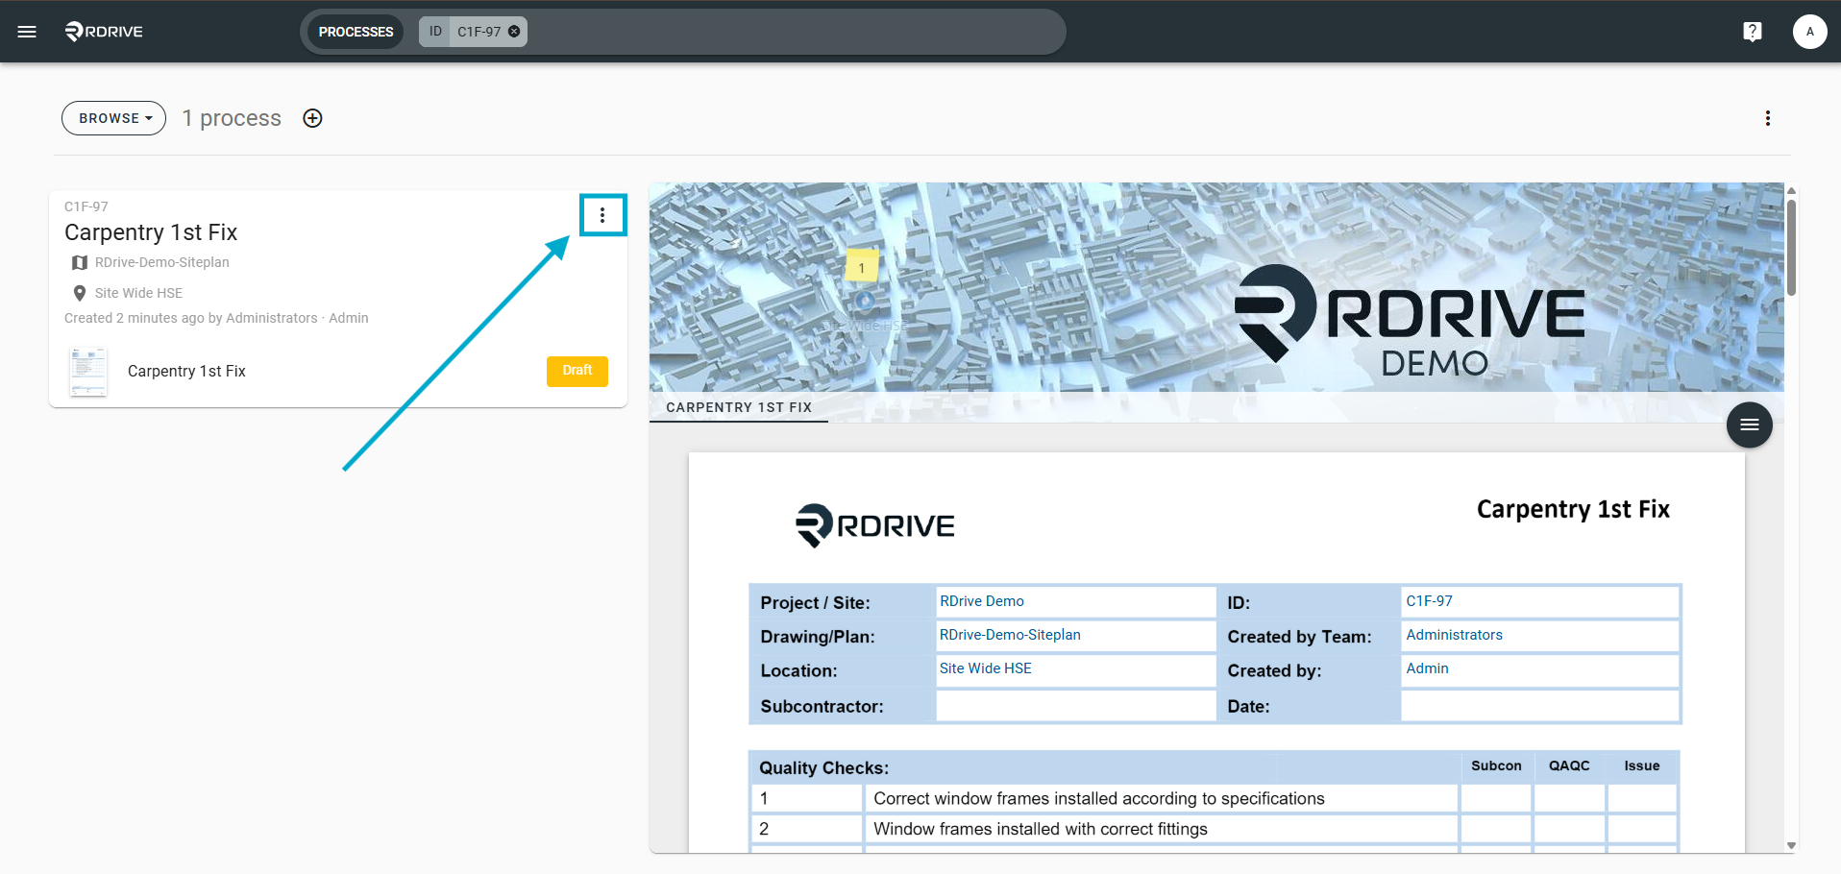Screen dimensions: 1841x874
Task: Click the preview vertical scrollbar thumb
Action: click(1791, 247)
